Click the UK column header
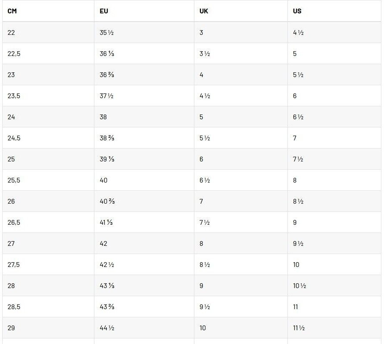The image size is (384, 344). (204, 11)
